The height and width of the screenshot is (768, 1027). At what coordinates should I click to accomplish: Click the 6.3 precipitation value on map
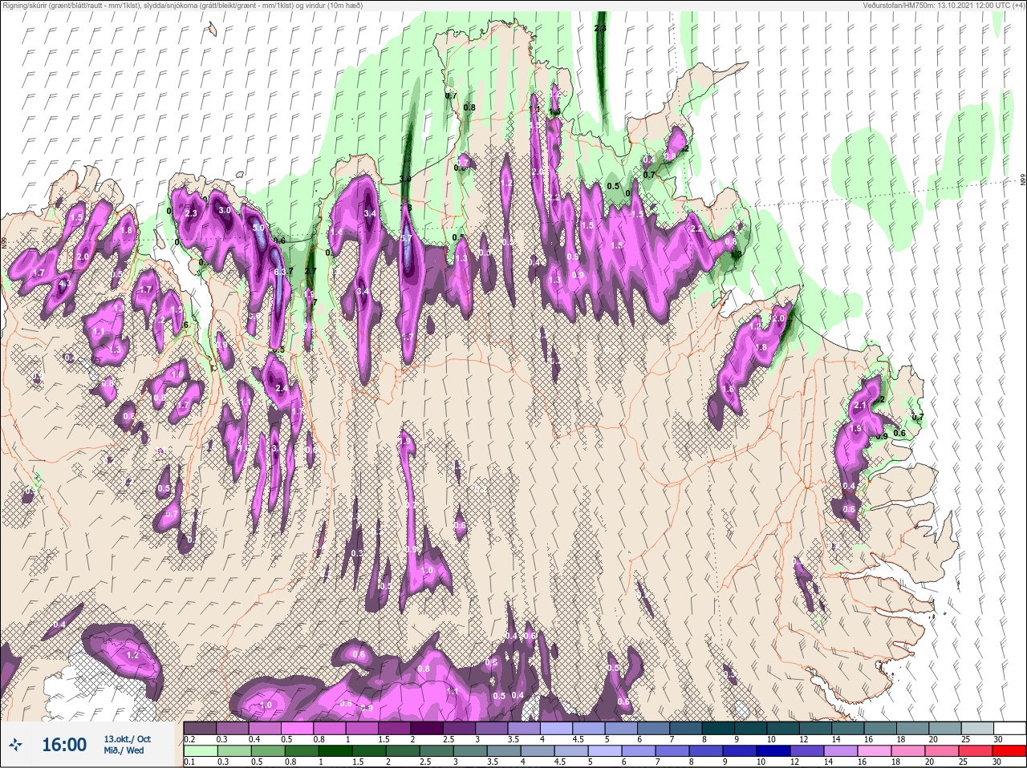pos(280,273)
